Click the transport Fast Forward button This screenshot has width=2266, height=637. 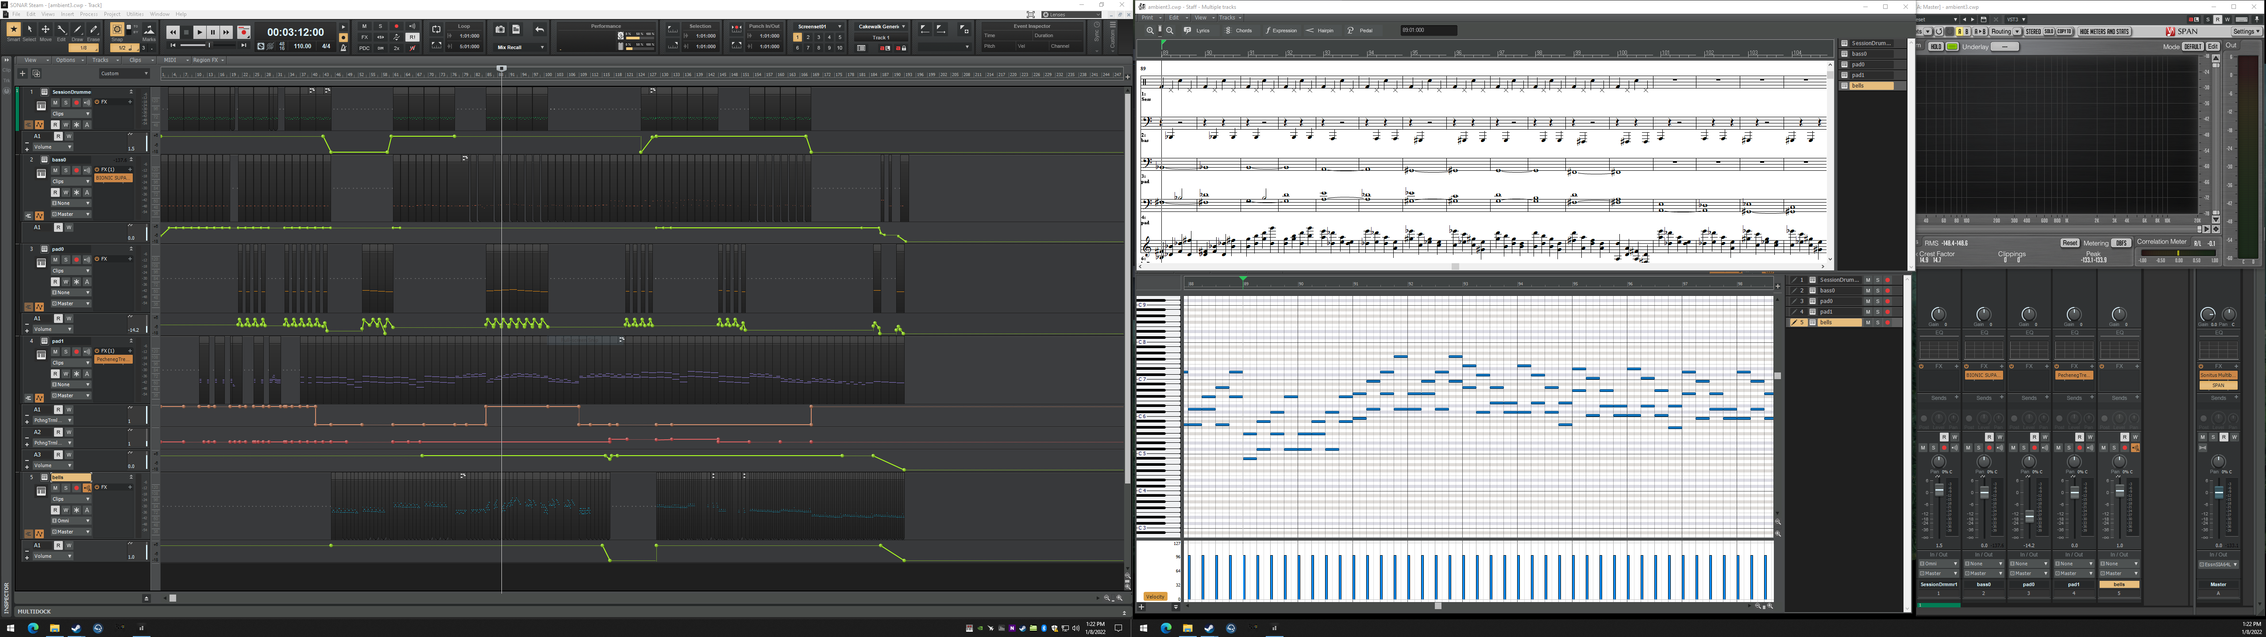[226, 33]
